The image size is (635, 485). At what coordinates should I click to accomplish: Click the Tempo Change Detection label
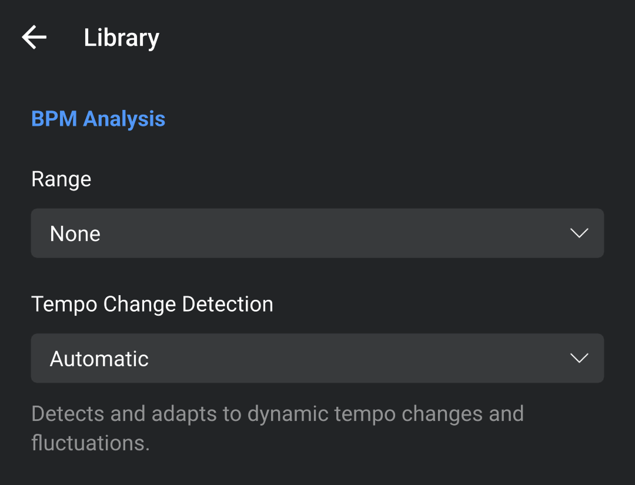[x=152, y=304]
